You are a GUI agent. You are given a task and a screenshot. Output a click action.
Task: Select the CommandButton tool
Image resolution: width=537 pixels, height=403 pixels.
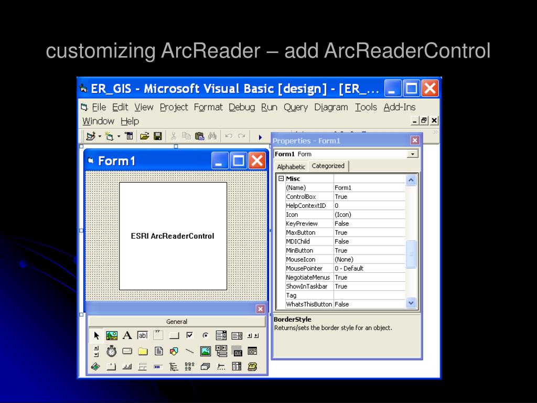tap(174, 335)
